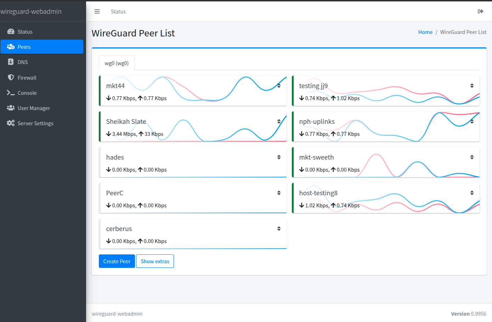Expand details for the mkt44 peer
This screenshot has width=492, height=322.
coord(279,85)
